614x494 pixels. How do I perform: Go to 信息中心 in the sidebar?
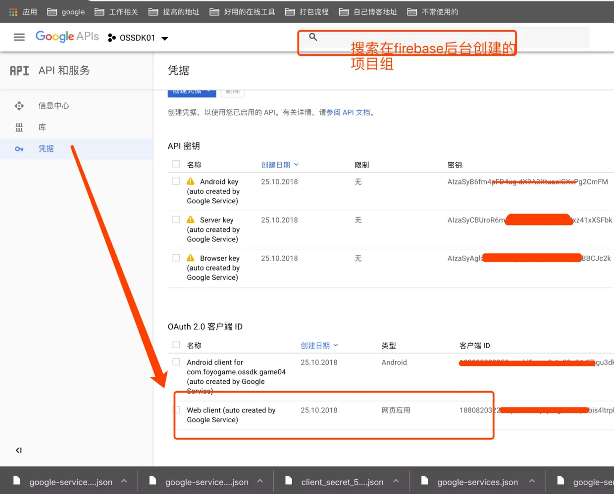coord(53,105)
